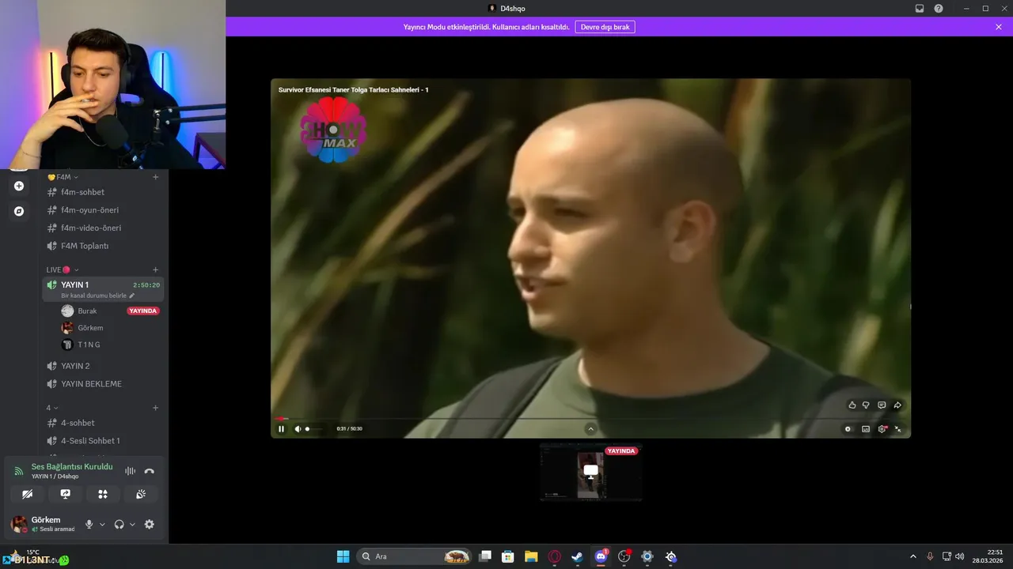This screenshot has width=1013, height=569.
Task: Open the Opera GX taskbar icon
Action: point(555,556)
